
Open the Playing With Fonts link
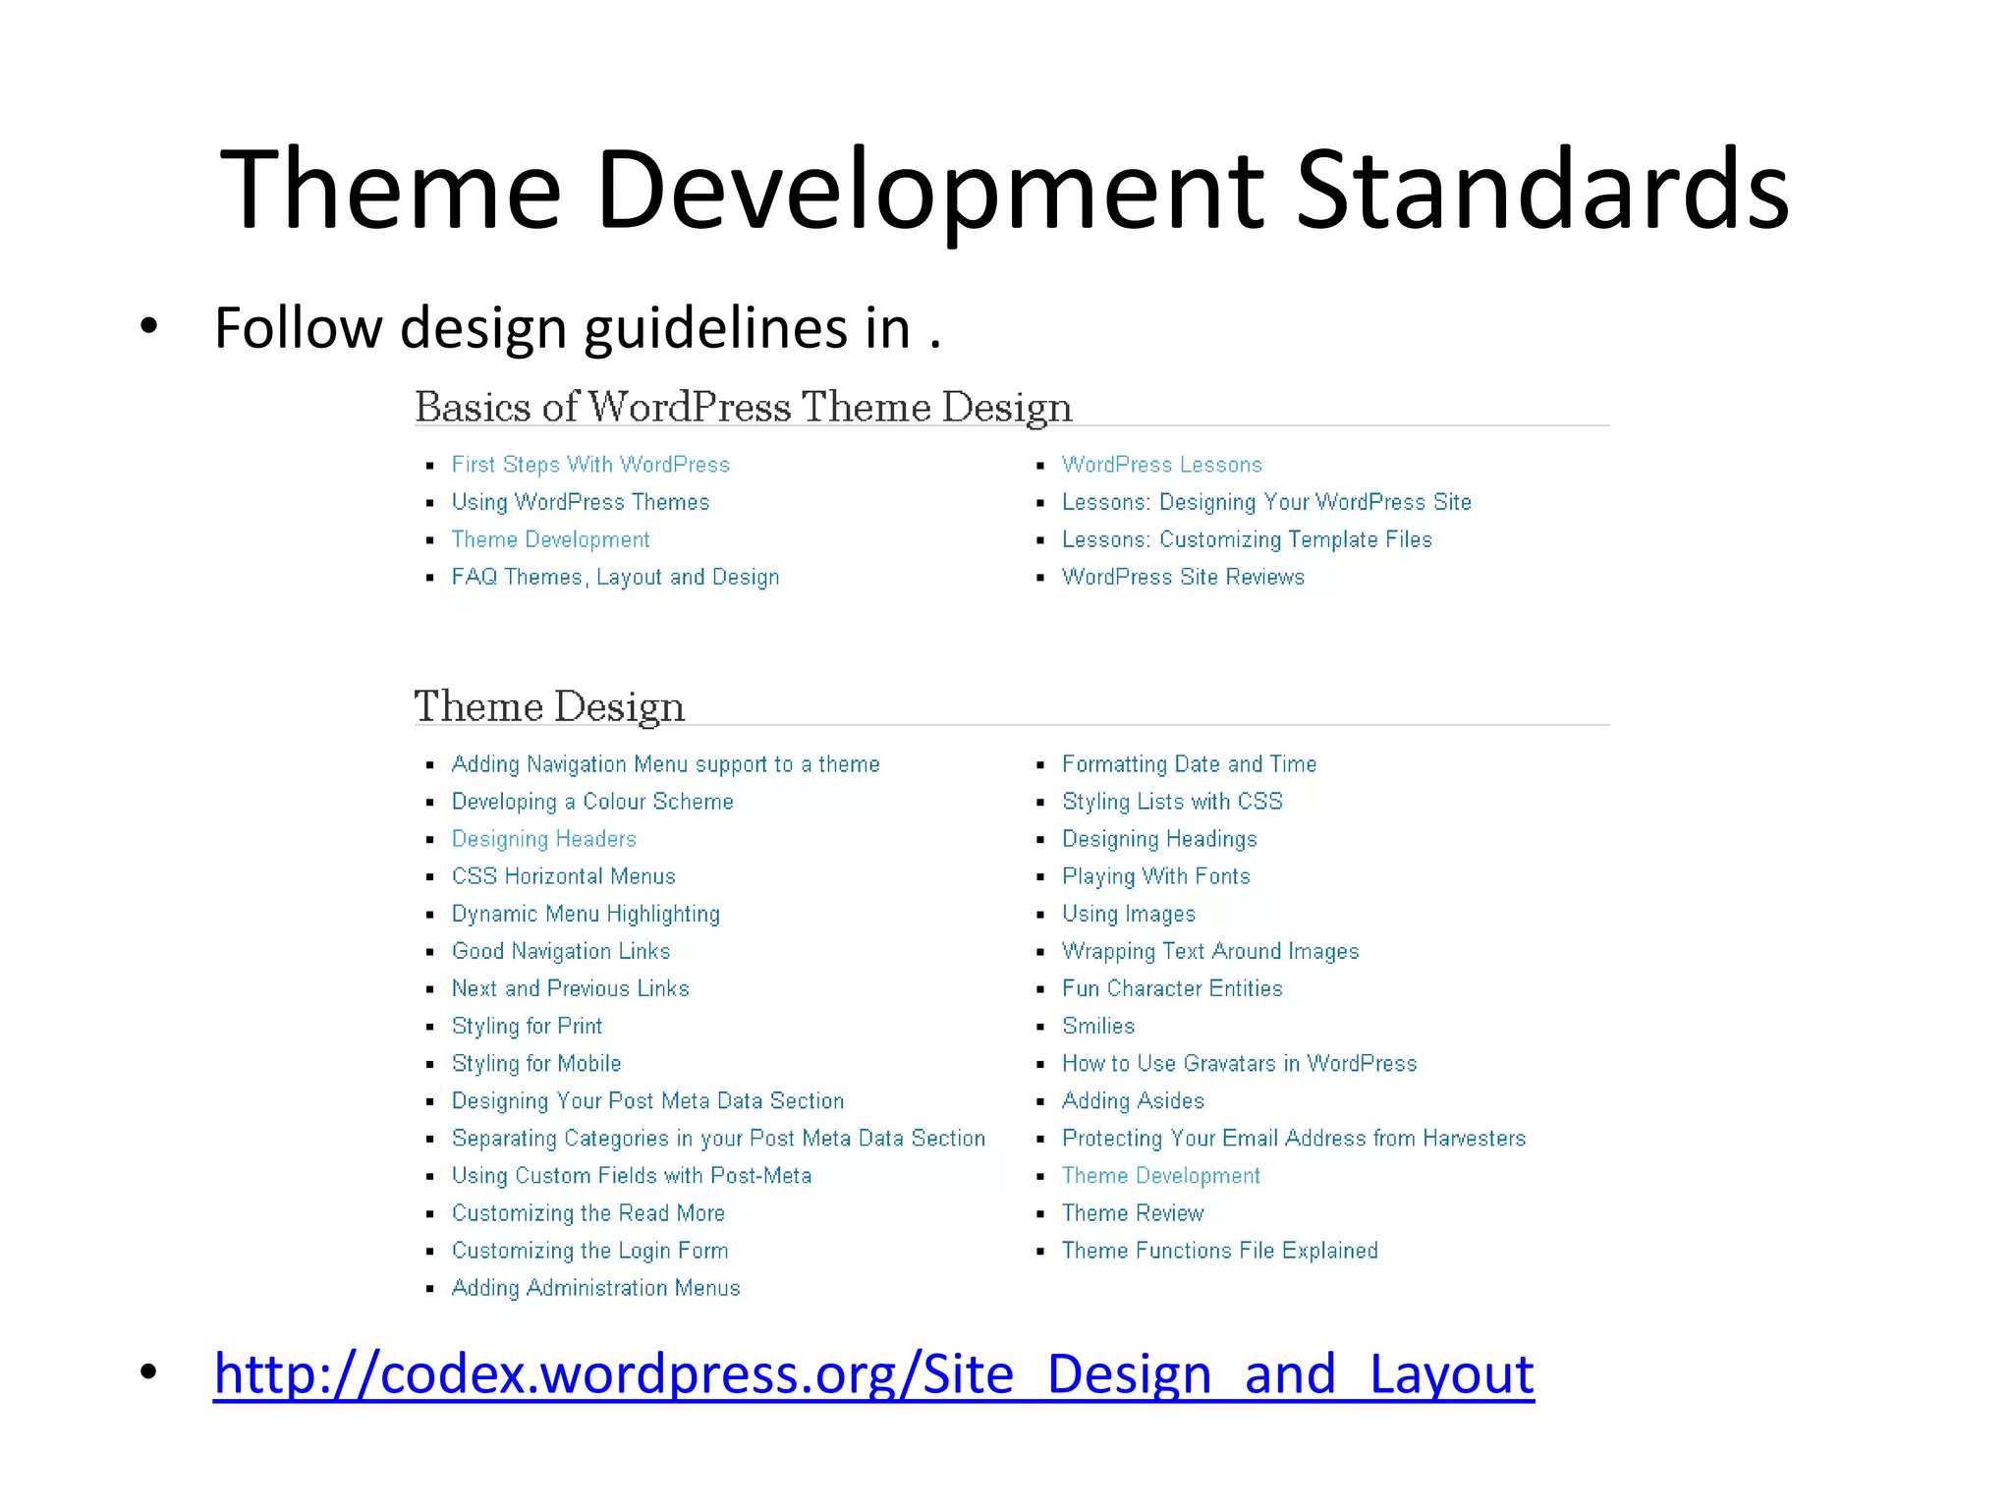[1156, 876]
